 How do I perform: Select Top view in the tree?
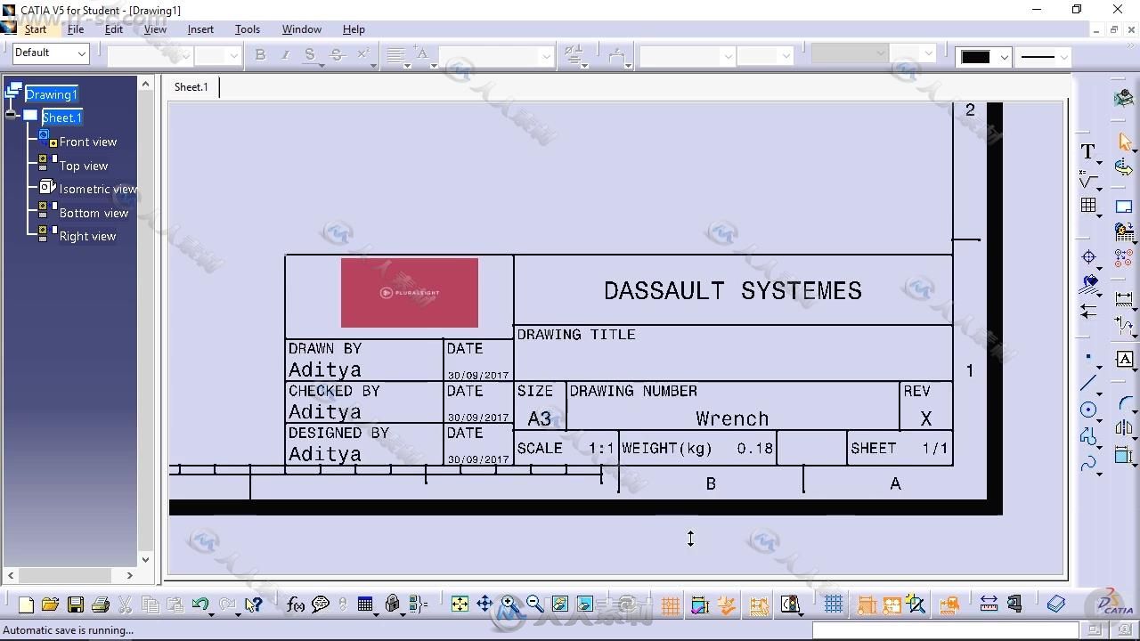[83, 166]
